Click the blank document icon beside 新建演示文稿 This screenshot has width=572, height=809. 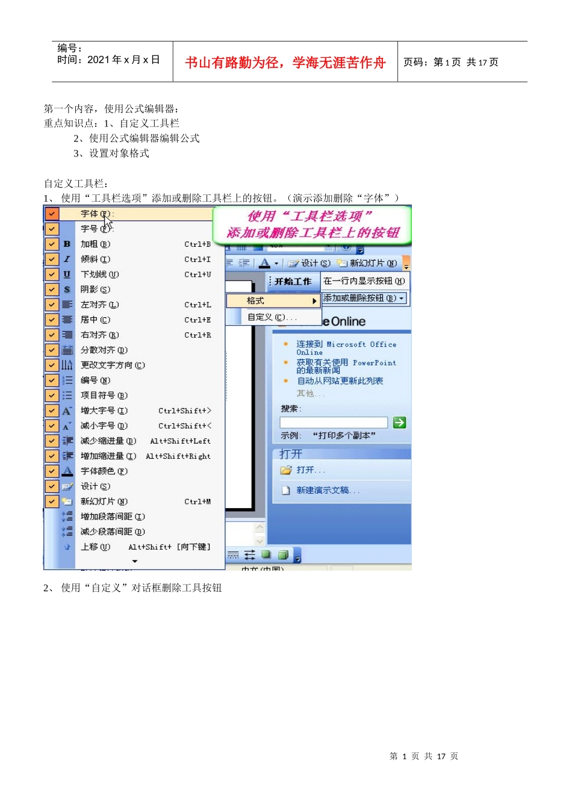coord(286,491)
